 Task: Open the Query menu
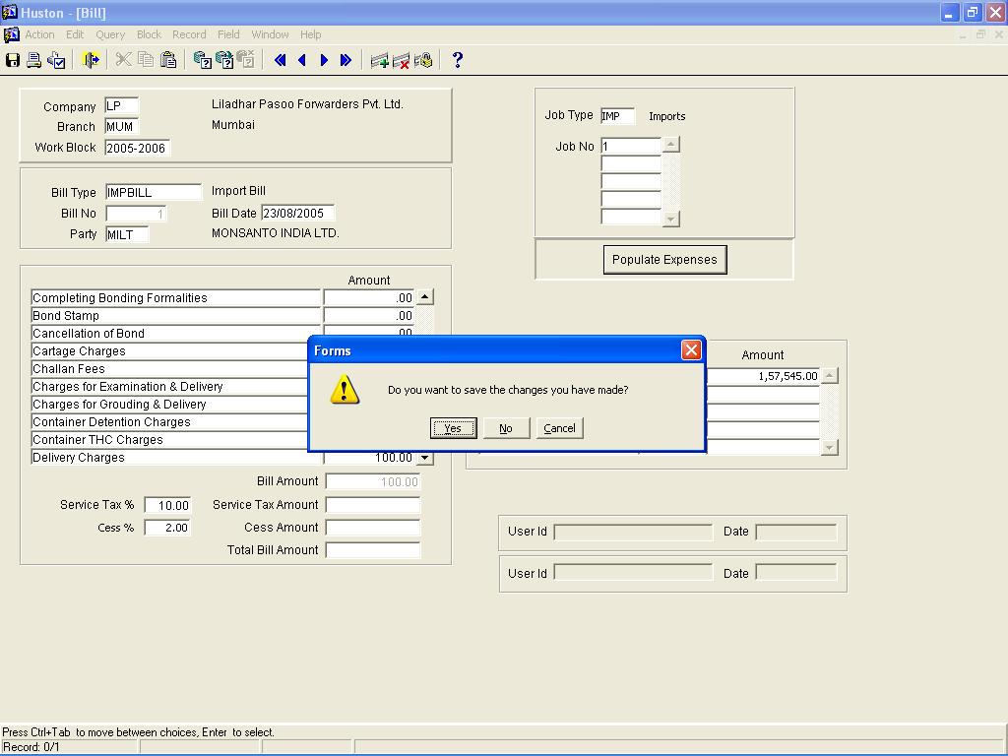[110, 34]
